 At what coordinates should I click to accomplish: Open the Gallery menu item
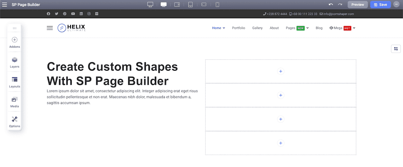tap(257, 28)
